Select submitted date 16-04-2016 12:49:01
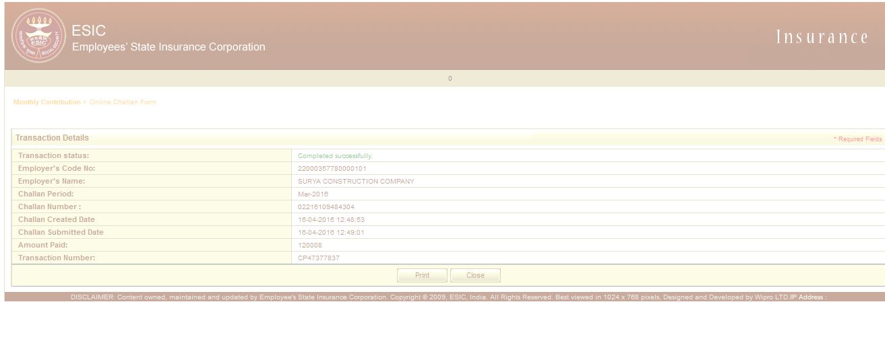Screen dimensions: 885x337 pos(331,233)
